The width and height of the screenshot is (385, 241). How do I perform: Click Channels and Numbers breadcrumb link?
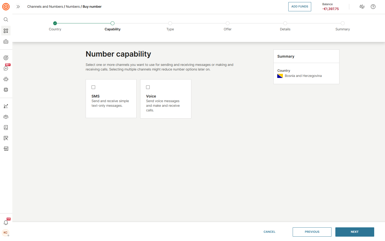click(x=45, y=7)
